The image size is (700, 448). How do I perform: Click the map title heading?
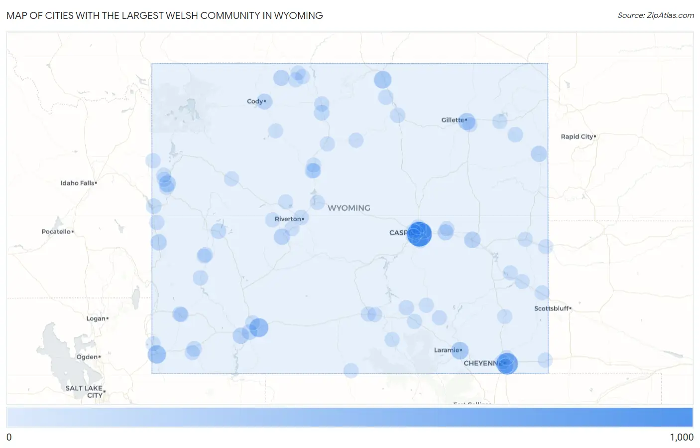tap(165, 15)
